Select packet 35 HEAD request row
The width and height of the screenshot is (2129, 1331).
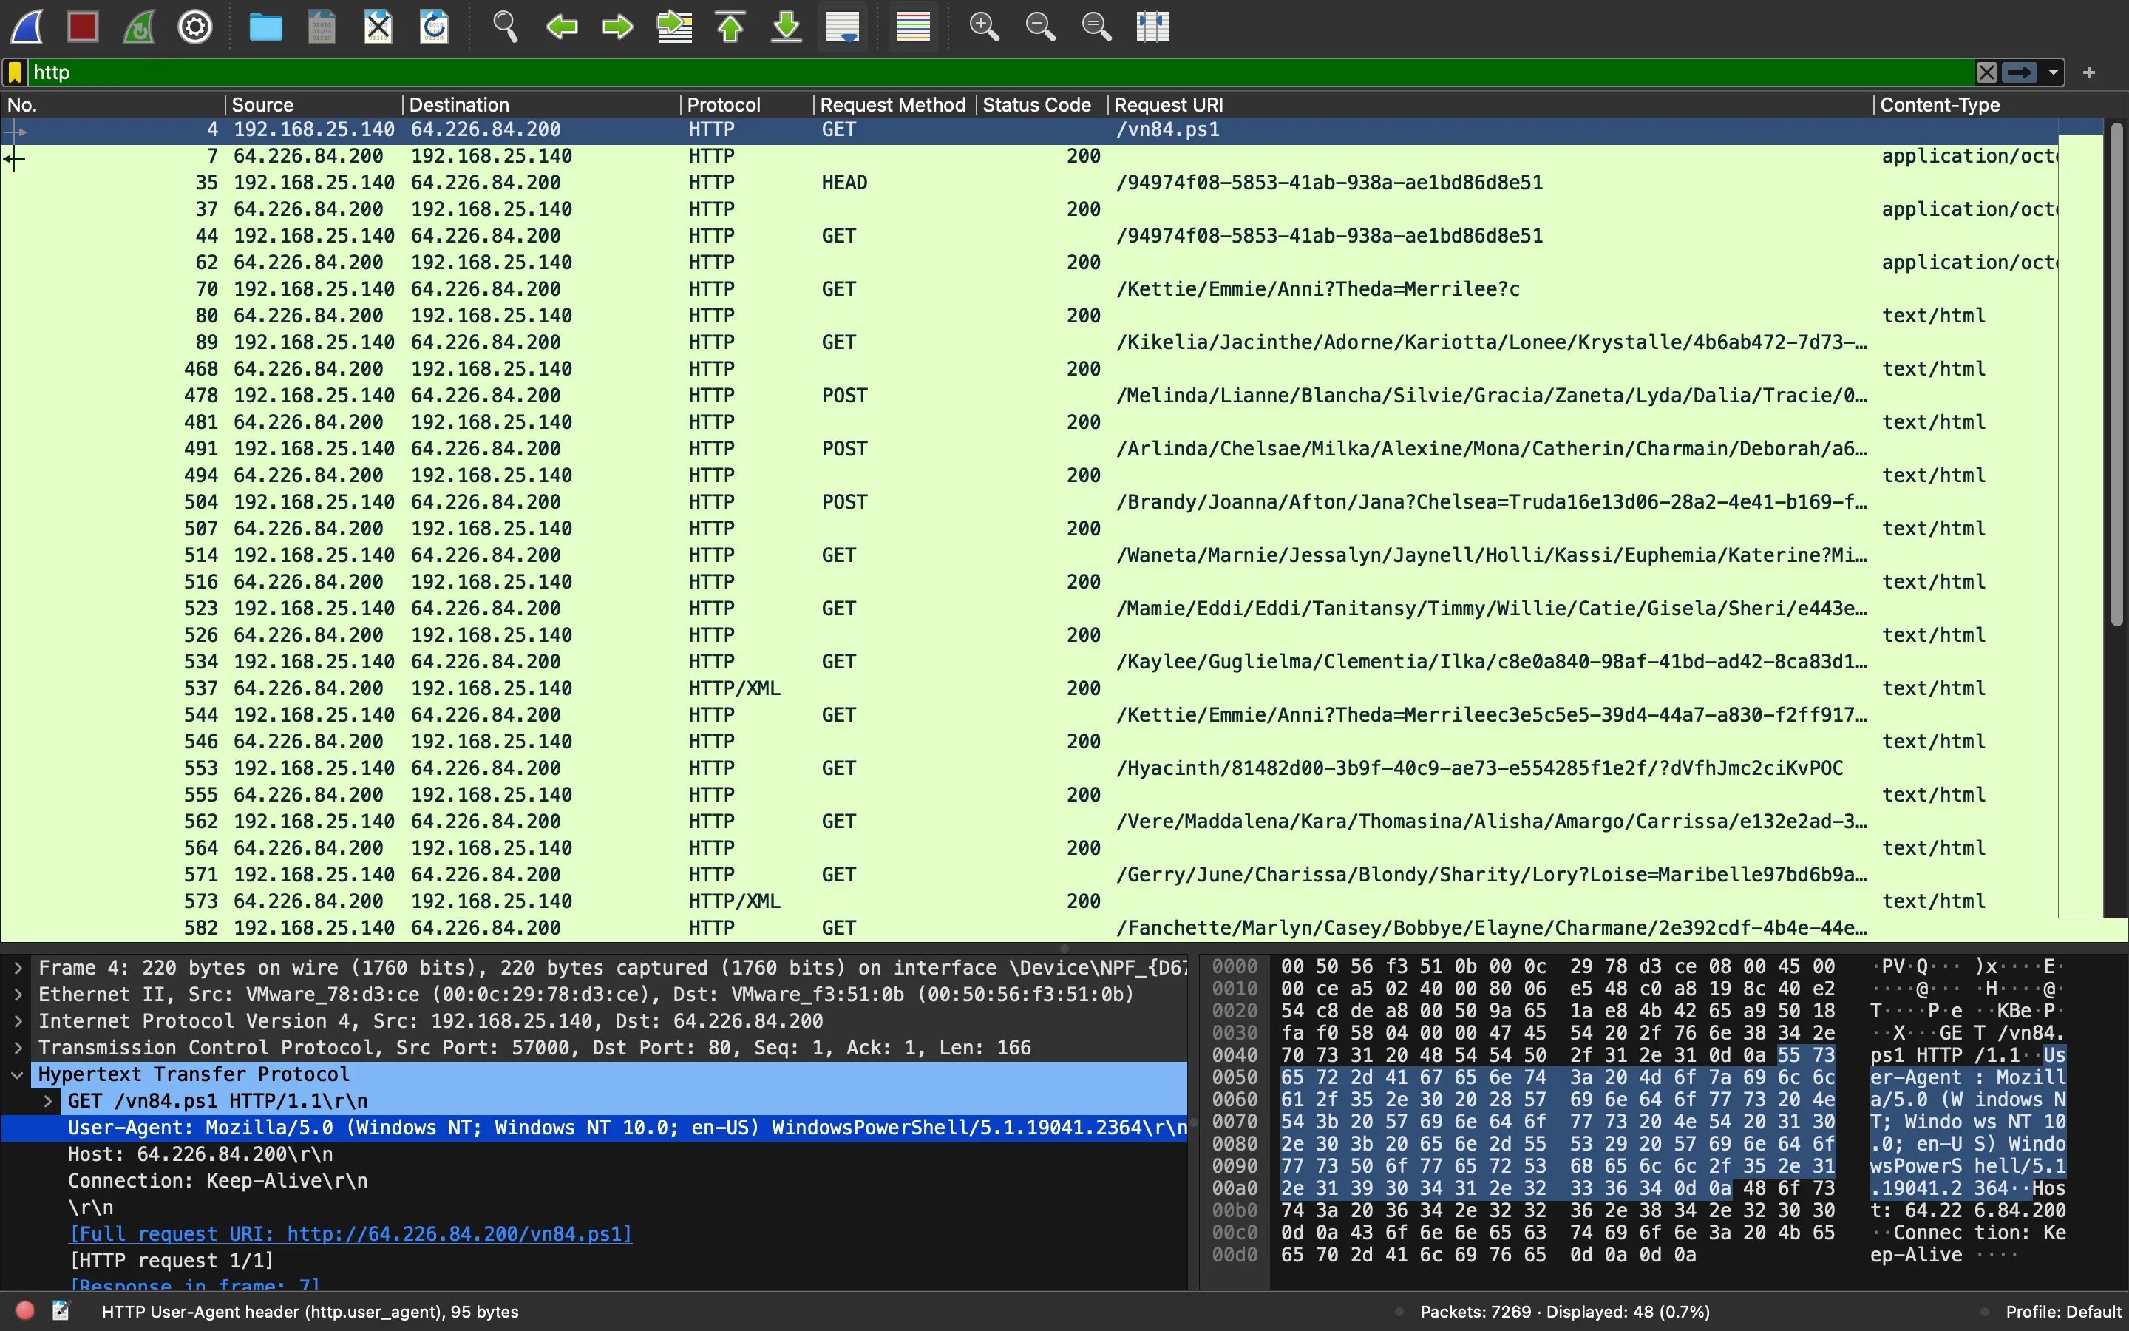pos(1029,182)
